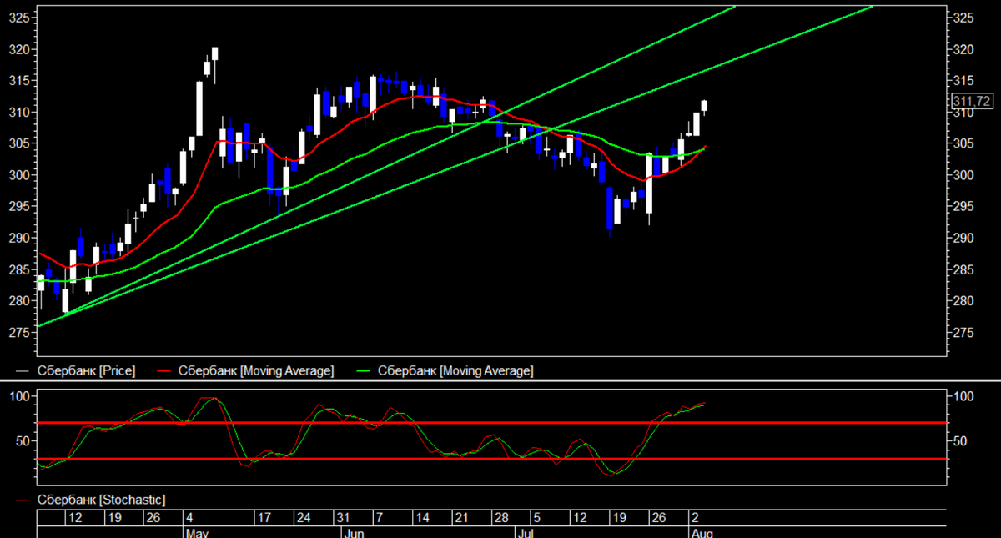This screenshot has height=538, width=1001.
Task: Click 295 on the right price axis
Action: tap(963, 206)
